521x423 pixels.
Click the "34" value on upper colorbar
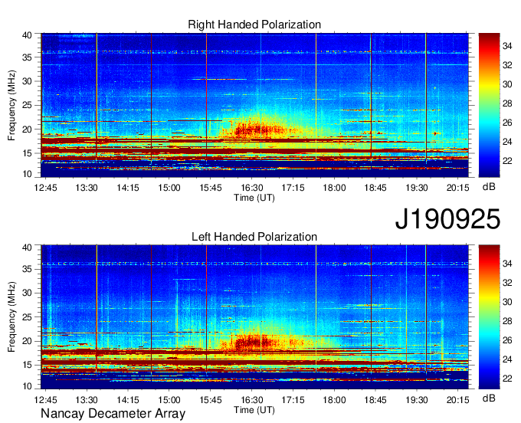507,46
